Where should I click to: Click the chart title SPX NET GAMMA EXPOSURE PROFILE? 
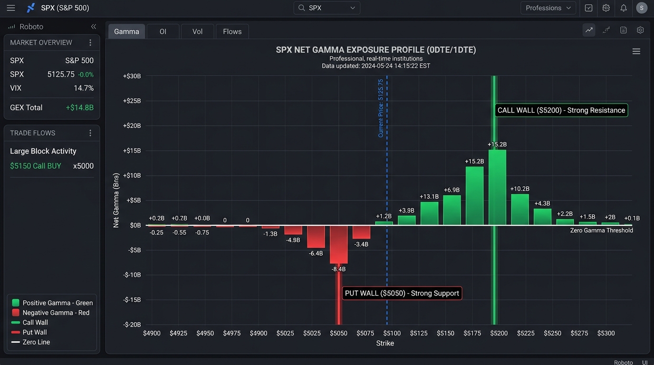pyautogui.click(x=376, y=50)
